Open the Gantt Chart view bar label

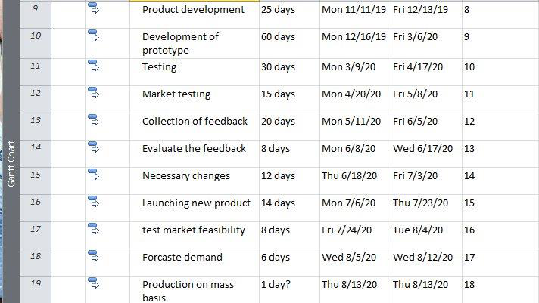pyautogui.click(x=11, y=163)
